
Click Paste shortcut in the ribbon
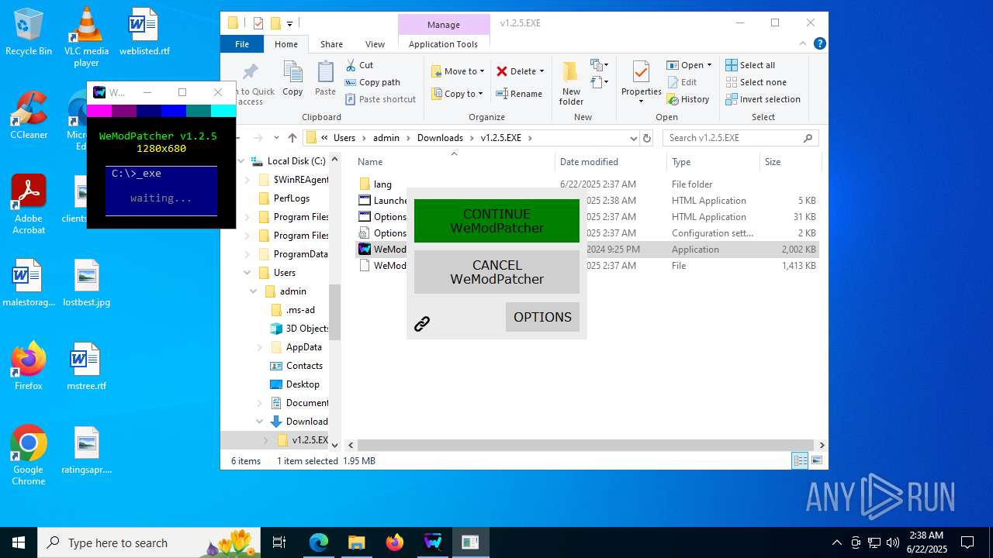click(x=381, y=99)
